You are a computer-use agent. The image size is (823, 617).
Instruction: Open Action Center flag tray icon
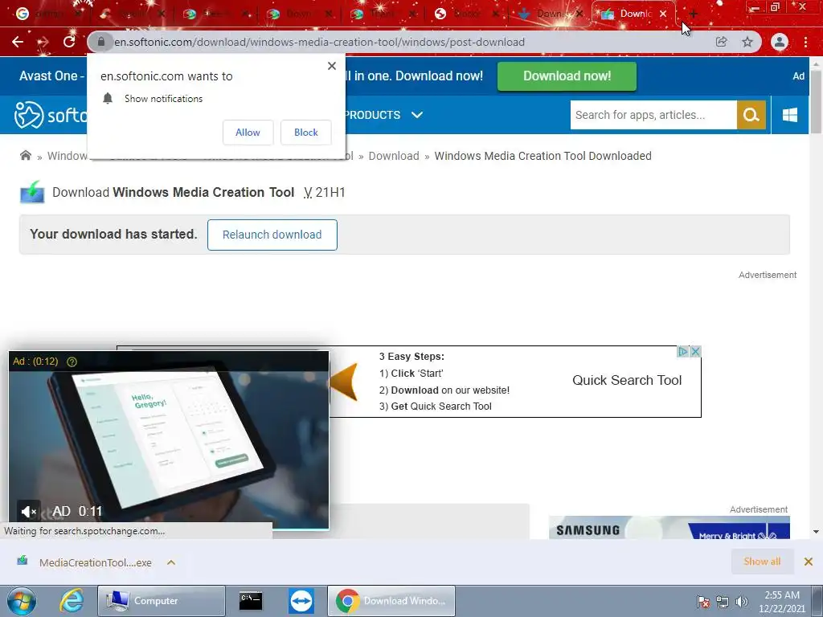pyautogui.click(x=702, y=602)
